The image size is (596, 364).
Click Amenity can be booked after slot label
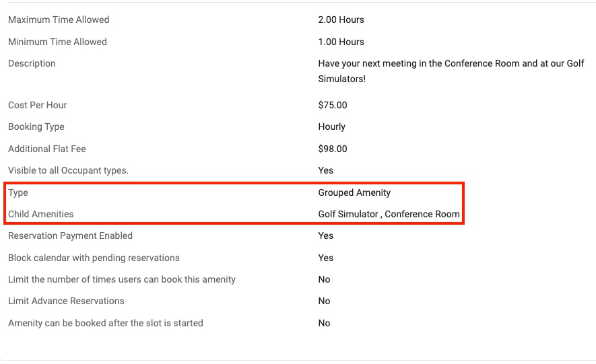tap(106, 323)
